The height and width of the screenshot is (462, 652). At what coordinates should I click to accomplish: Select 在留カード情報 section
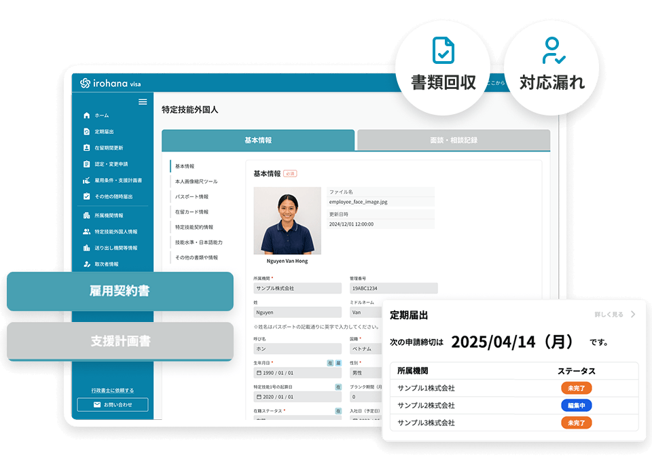click(192, 212)
